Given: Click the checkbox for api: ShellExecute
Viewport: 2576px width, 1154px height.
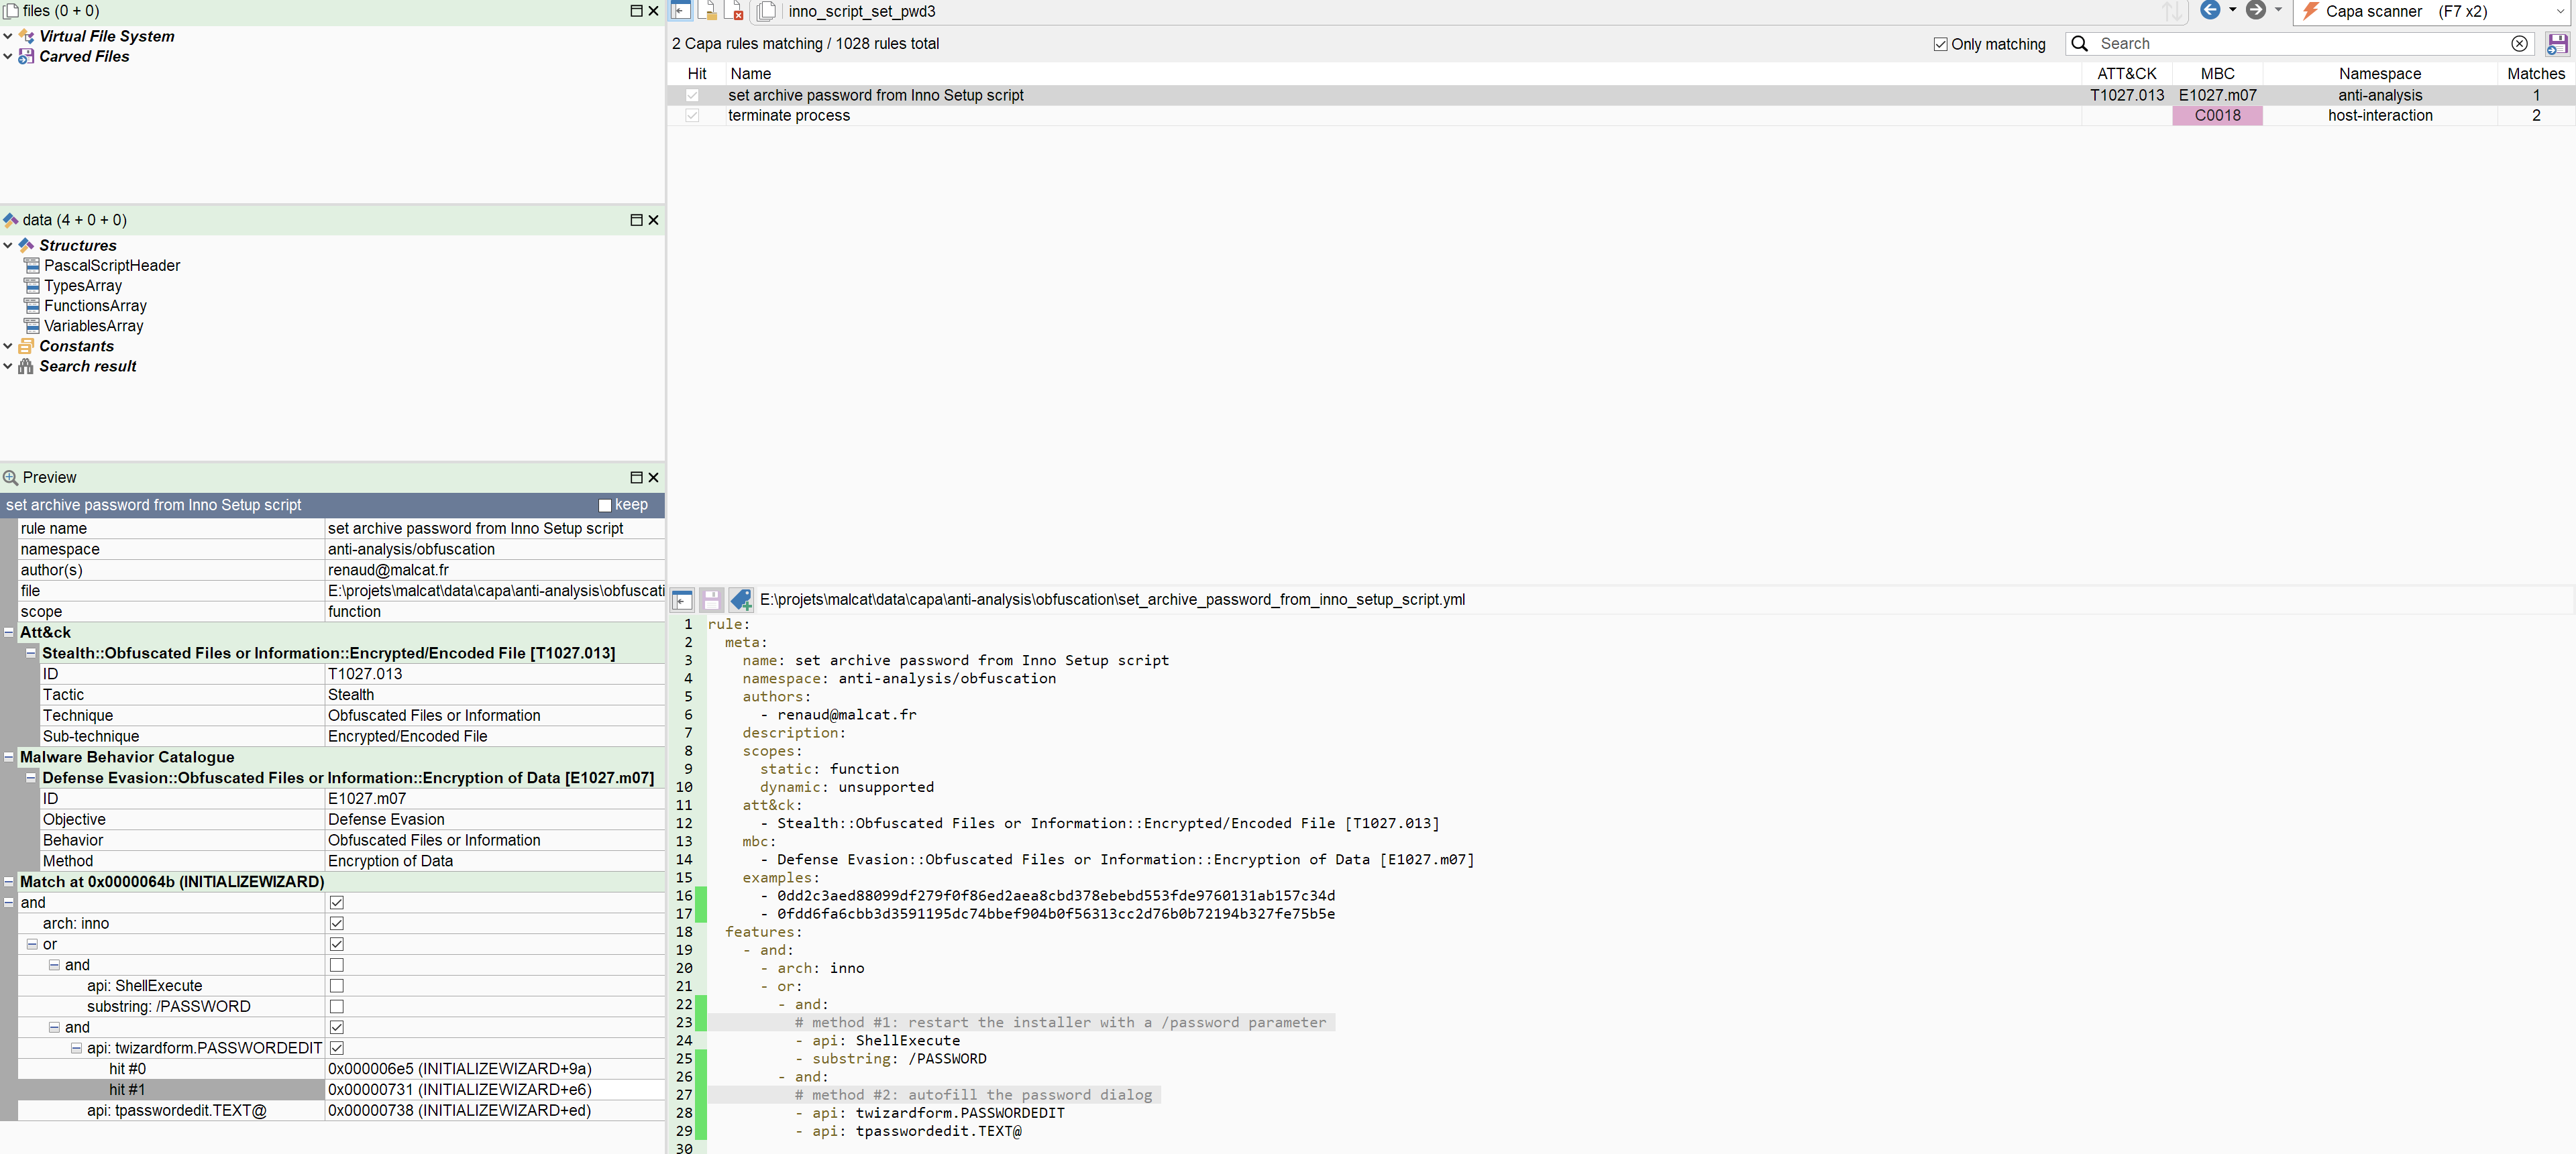Looking at the screenshot, I should tap(337, 986).
